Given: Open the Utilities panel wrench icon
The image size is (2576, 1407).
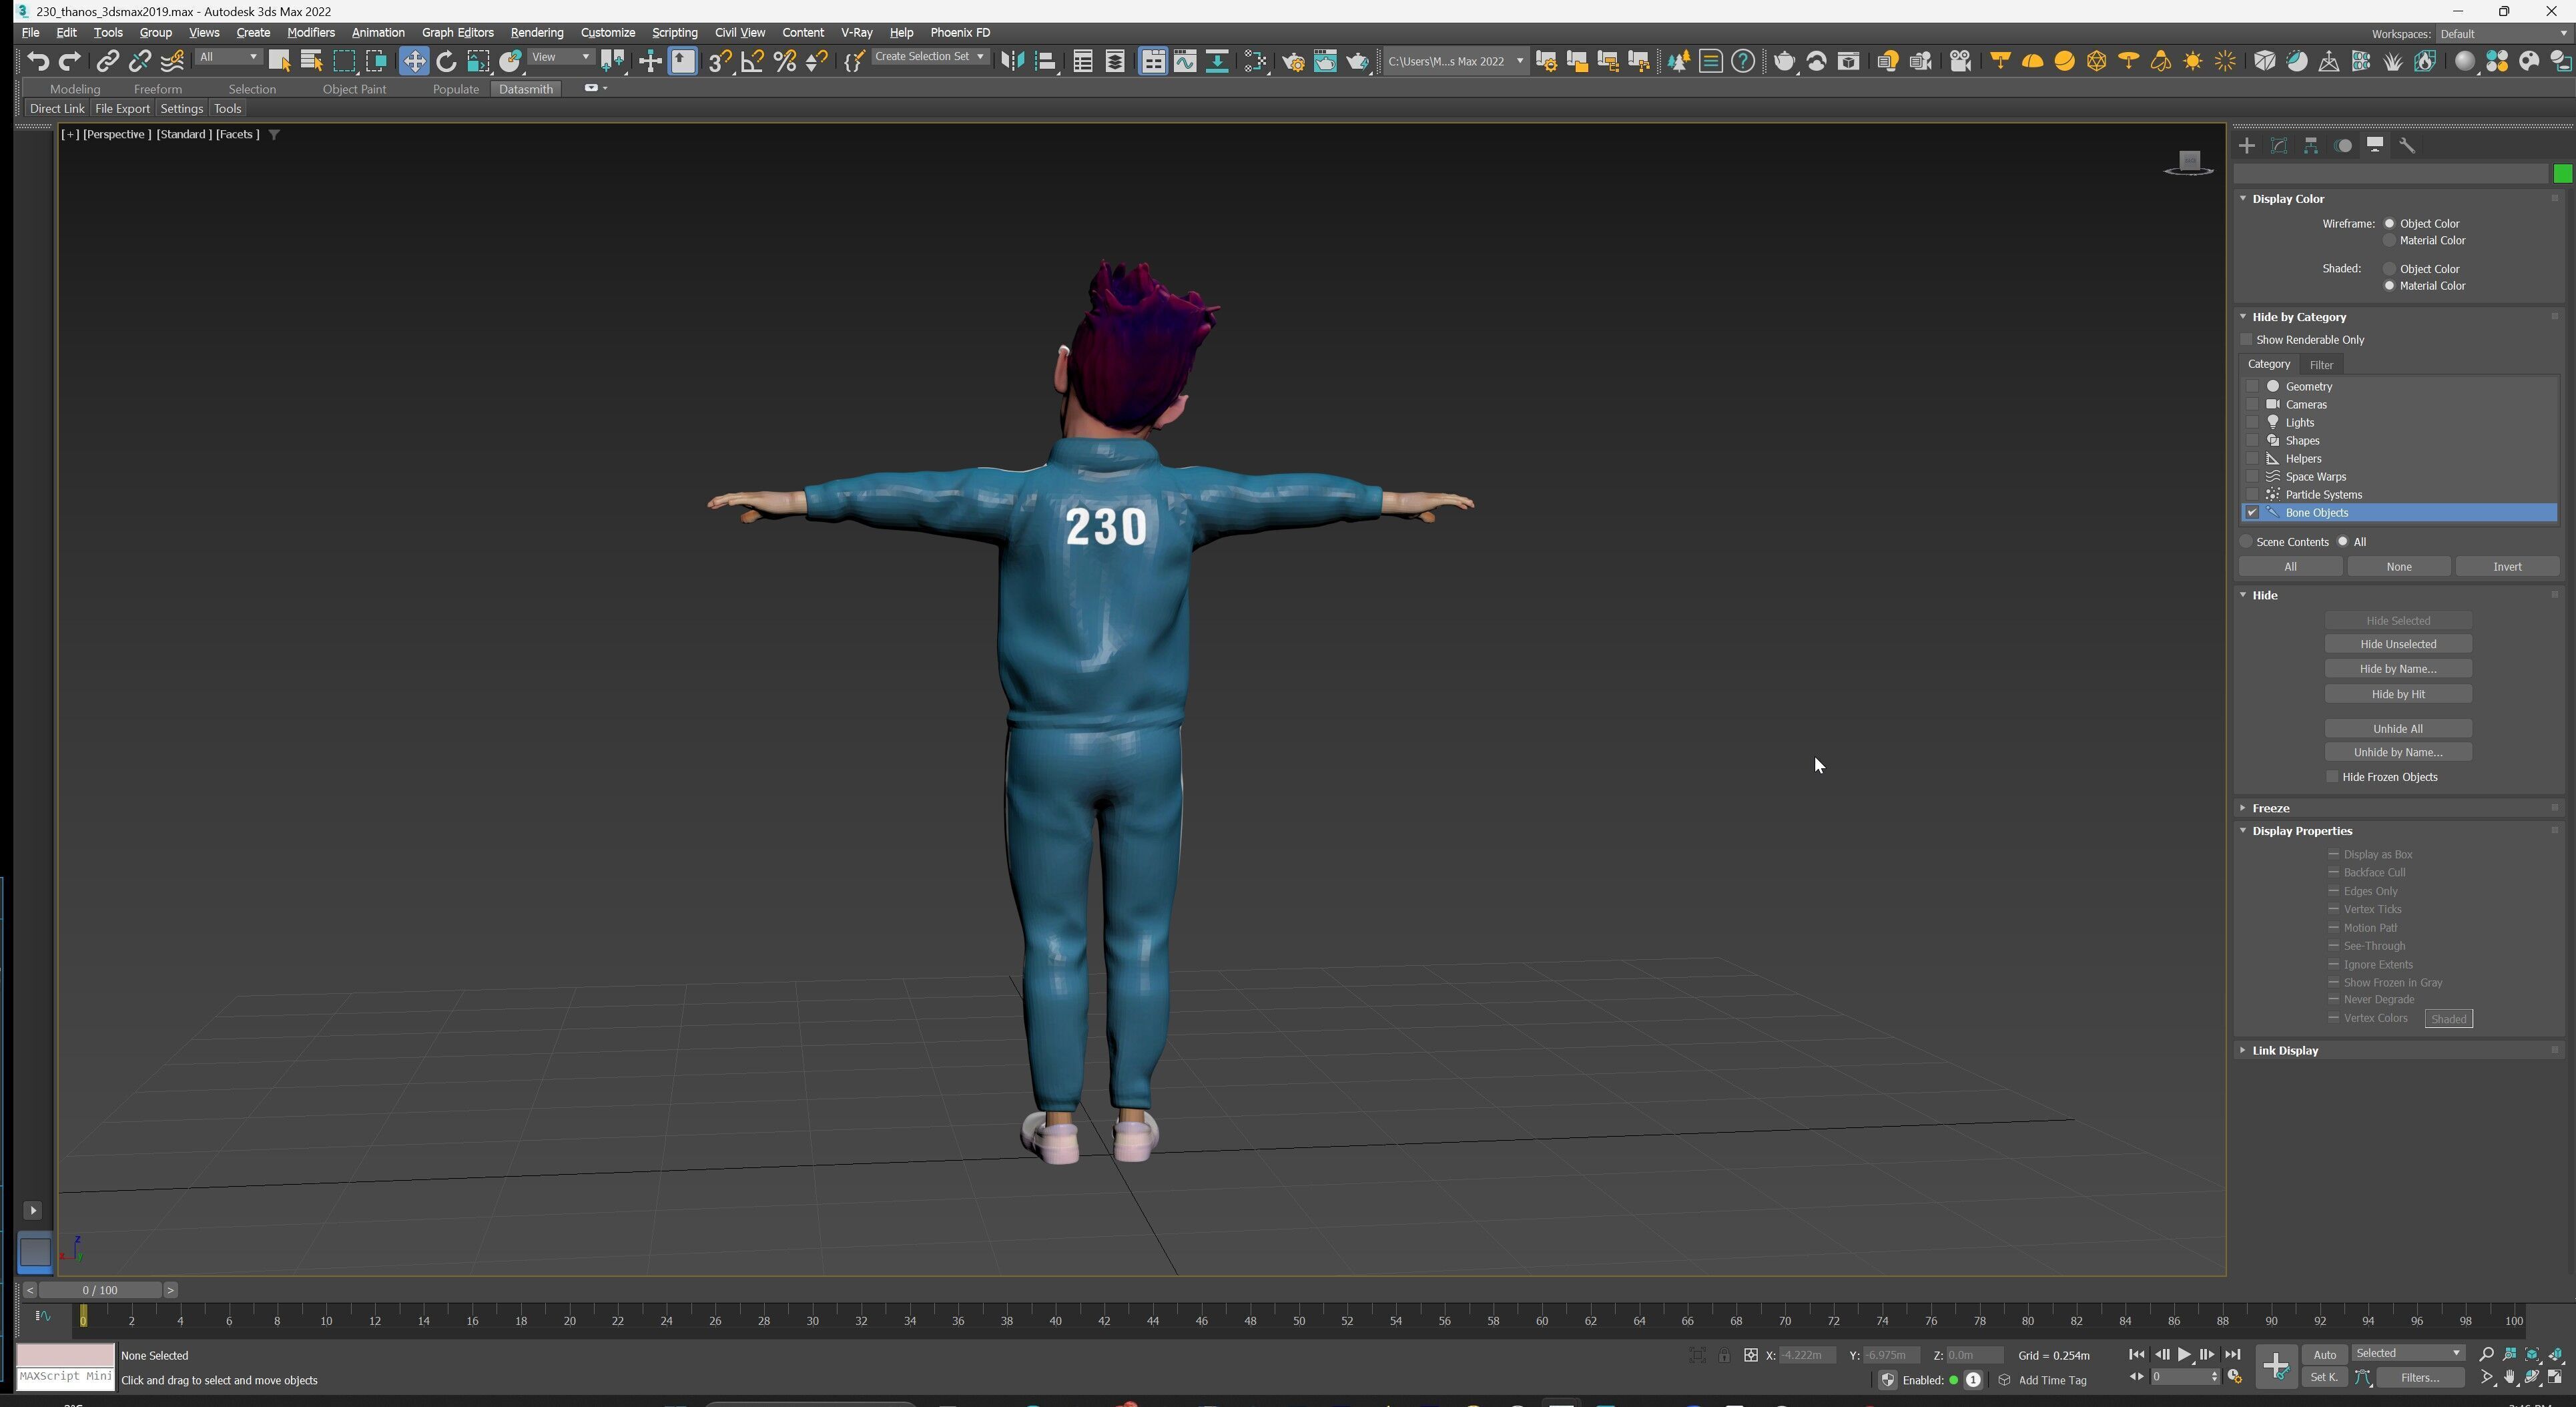Looking at the screenshot, I should (2407, 146).
